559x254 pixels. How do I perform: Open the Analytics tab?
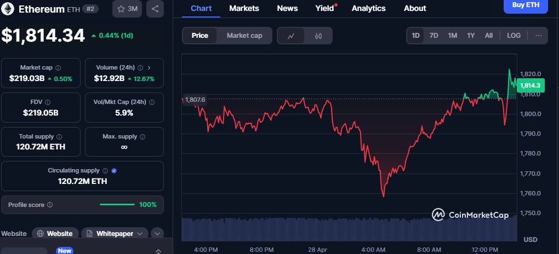point(369,8)
